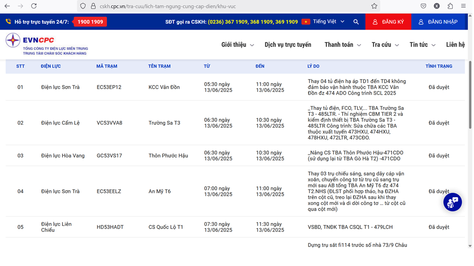Expand the Tra cứu menu
Viewport: 474px width, 266px height.
tap(385, 45)
